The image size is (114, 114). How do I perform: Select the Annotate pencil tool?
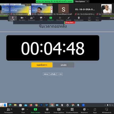69,19
